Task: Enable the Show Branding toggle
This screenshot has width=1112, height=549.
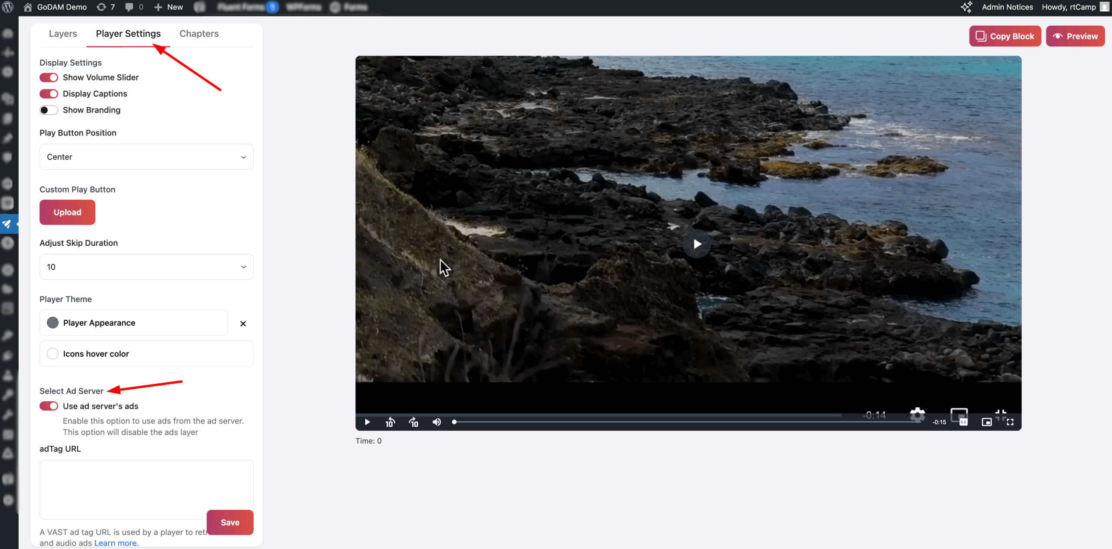Action: click(x=49, y=110)
